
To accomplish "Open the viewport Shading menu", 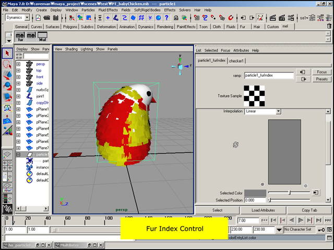I will [71, 49].
